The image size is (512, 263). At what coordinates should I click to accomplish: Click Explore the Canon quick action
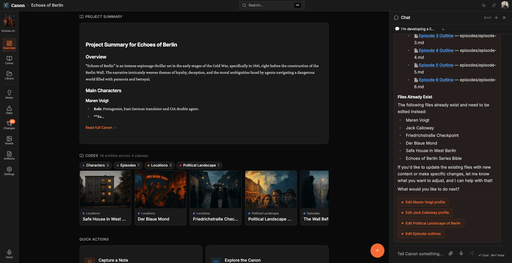[267, 254]
